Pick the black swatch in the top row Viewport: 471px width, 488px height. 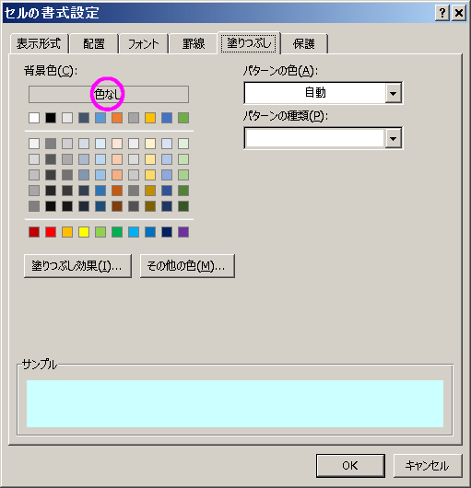51,118
